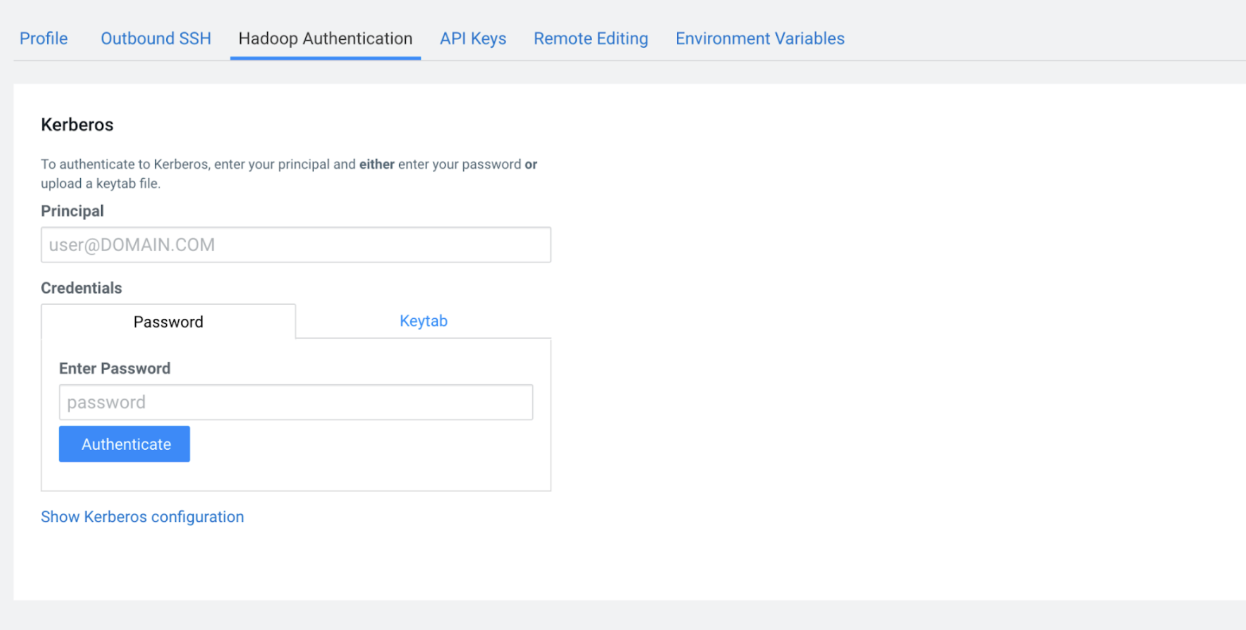Image resolution: width=1246 pixels, height=630 pixels.
Task: Go to the API Keys tab
Action: tap(473, 39)
